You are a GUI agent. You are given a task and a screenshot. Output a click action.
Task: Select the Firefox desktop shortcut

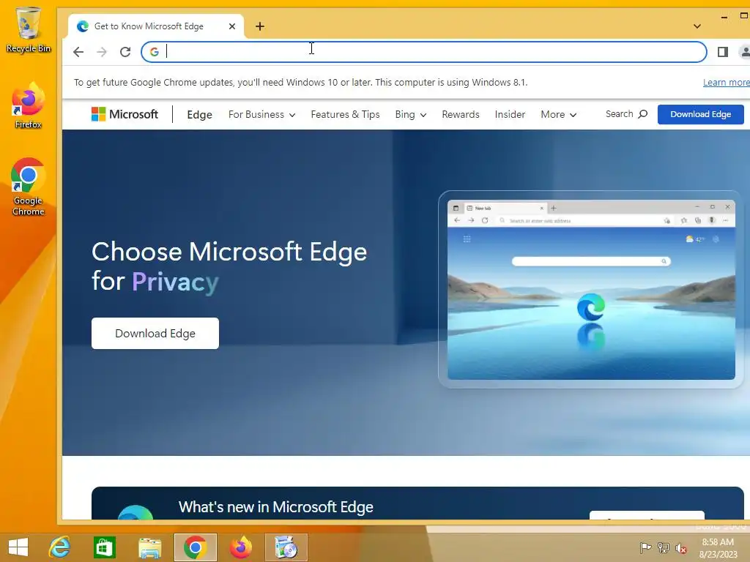[x=29, y=105]
